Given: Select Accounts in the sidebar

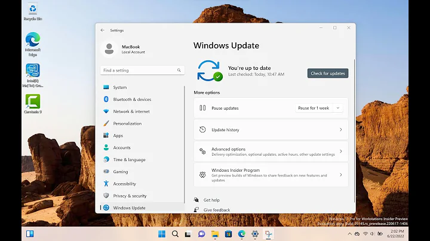Looking at the screenshot, I should click(142, 147).
